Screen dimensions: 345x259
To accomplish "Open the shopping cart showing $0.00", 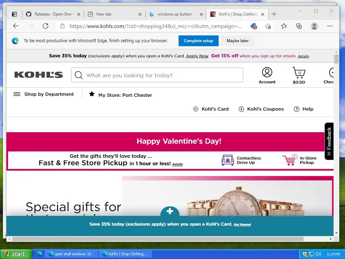I will [x=299, y=76].
